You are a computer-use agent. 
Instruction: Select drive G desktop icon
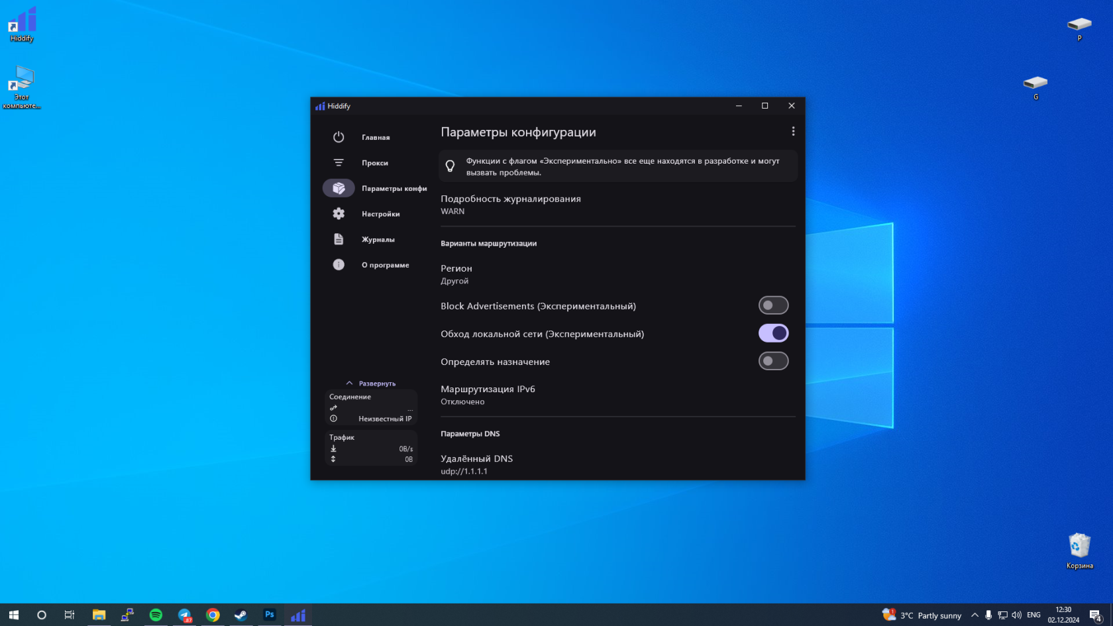click(1035, 87)
